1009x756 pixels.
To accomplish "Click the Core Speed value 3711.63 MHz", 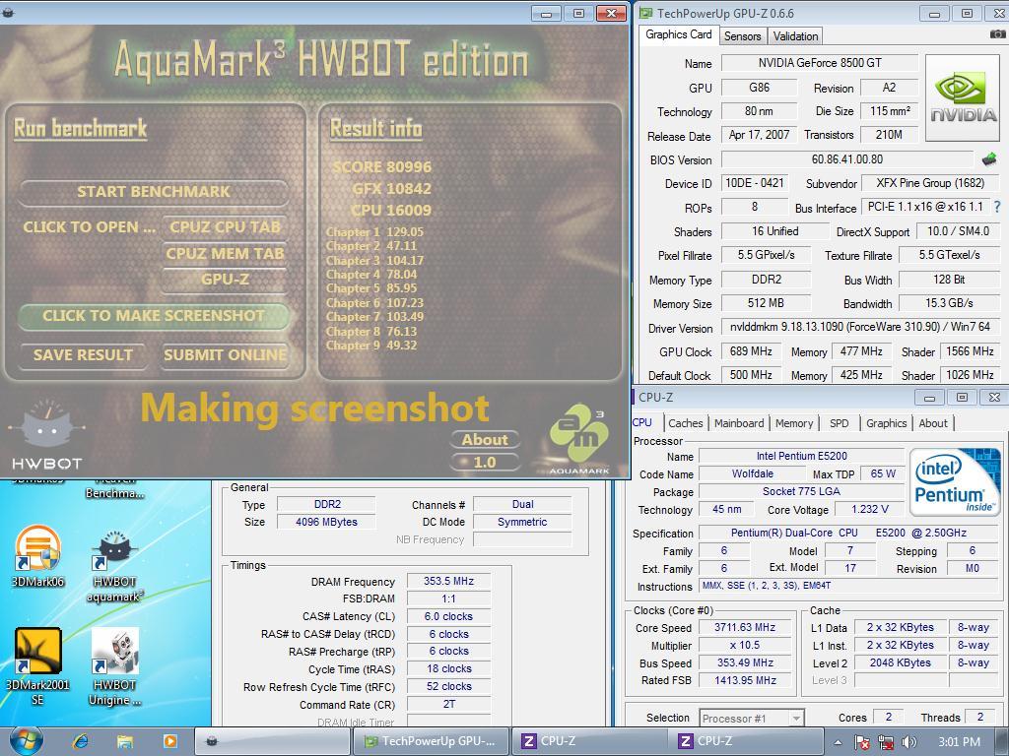I will point(745,627).
